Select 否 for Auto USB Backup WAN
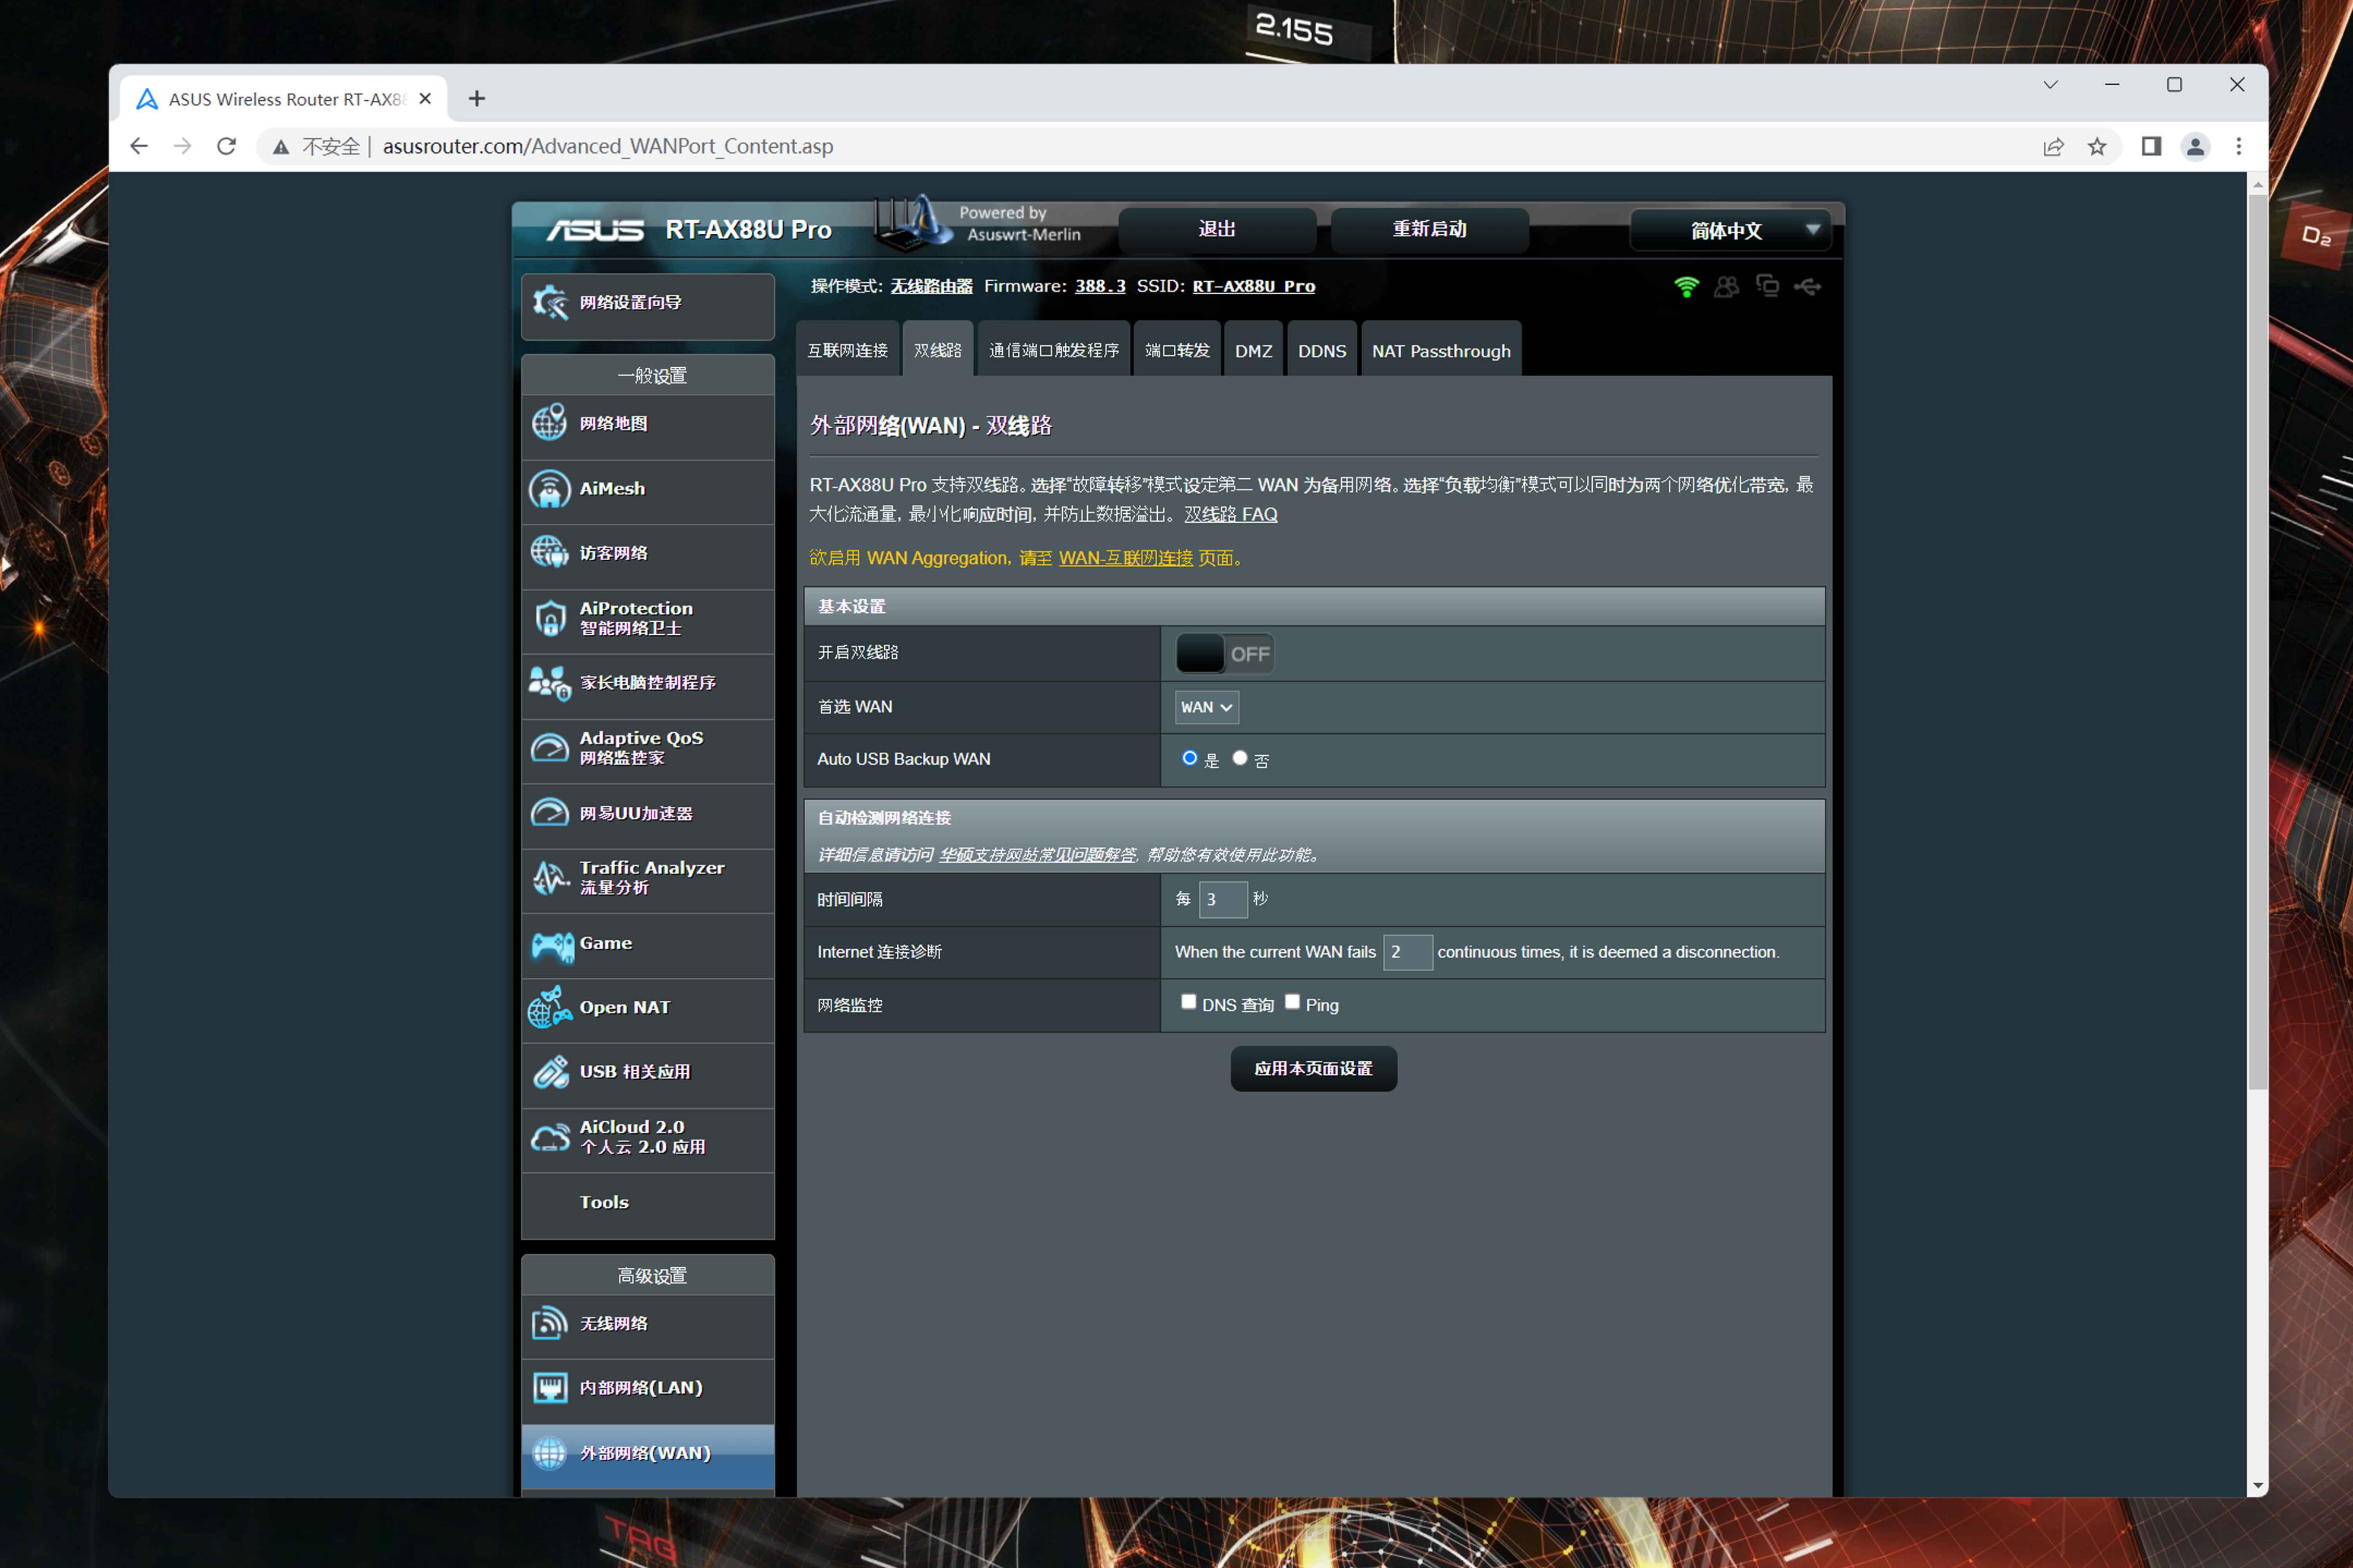2353x1568 pixels. tap(1240, 758)
